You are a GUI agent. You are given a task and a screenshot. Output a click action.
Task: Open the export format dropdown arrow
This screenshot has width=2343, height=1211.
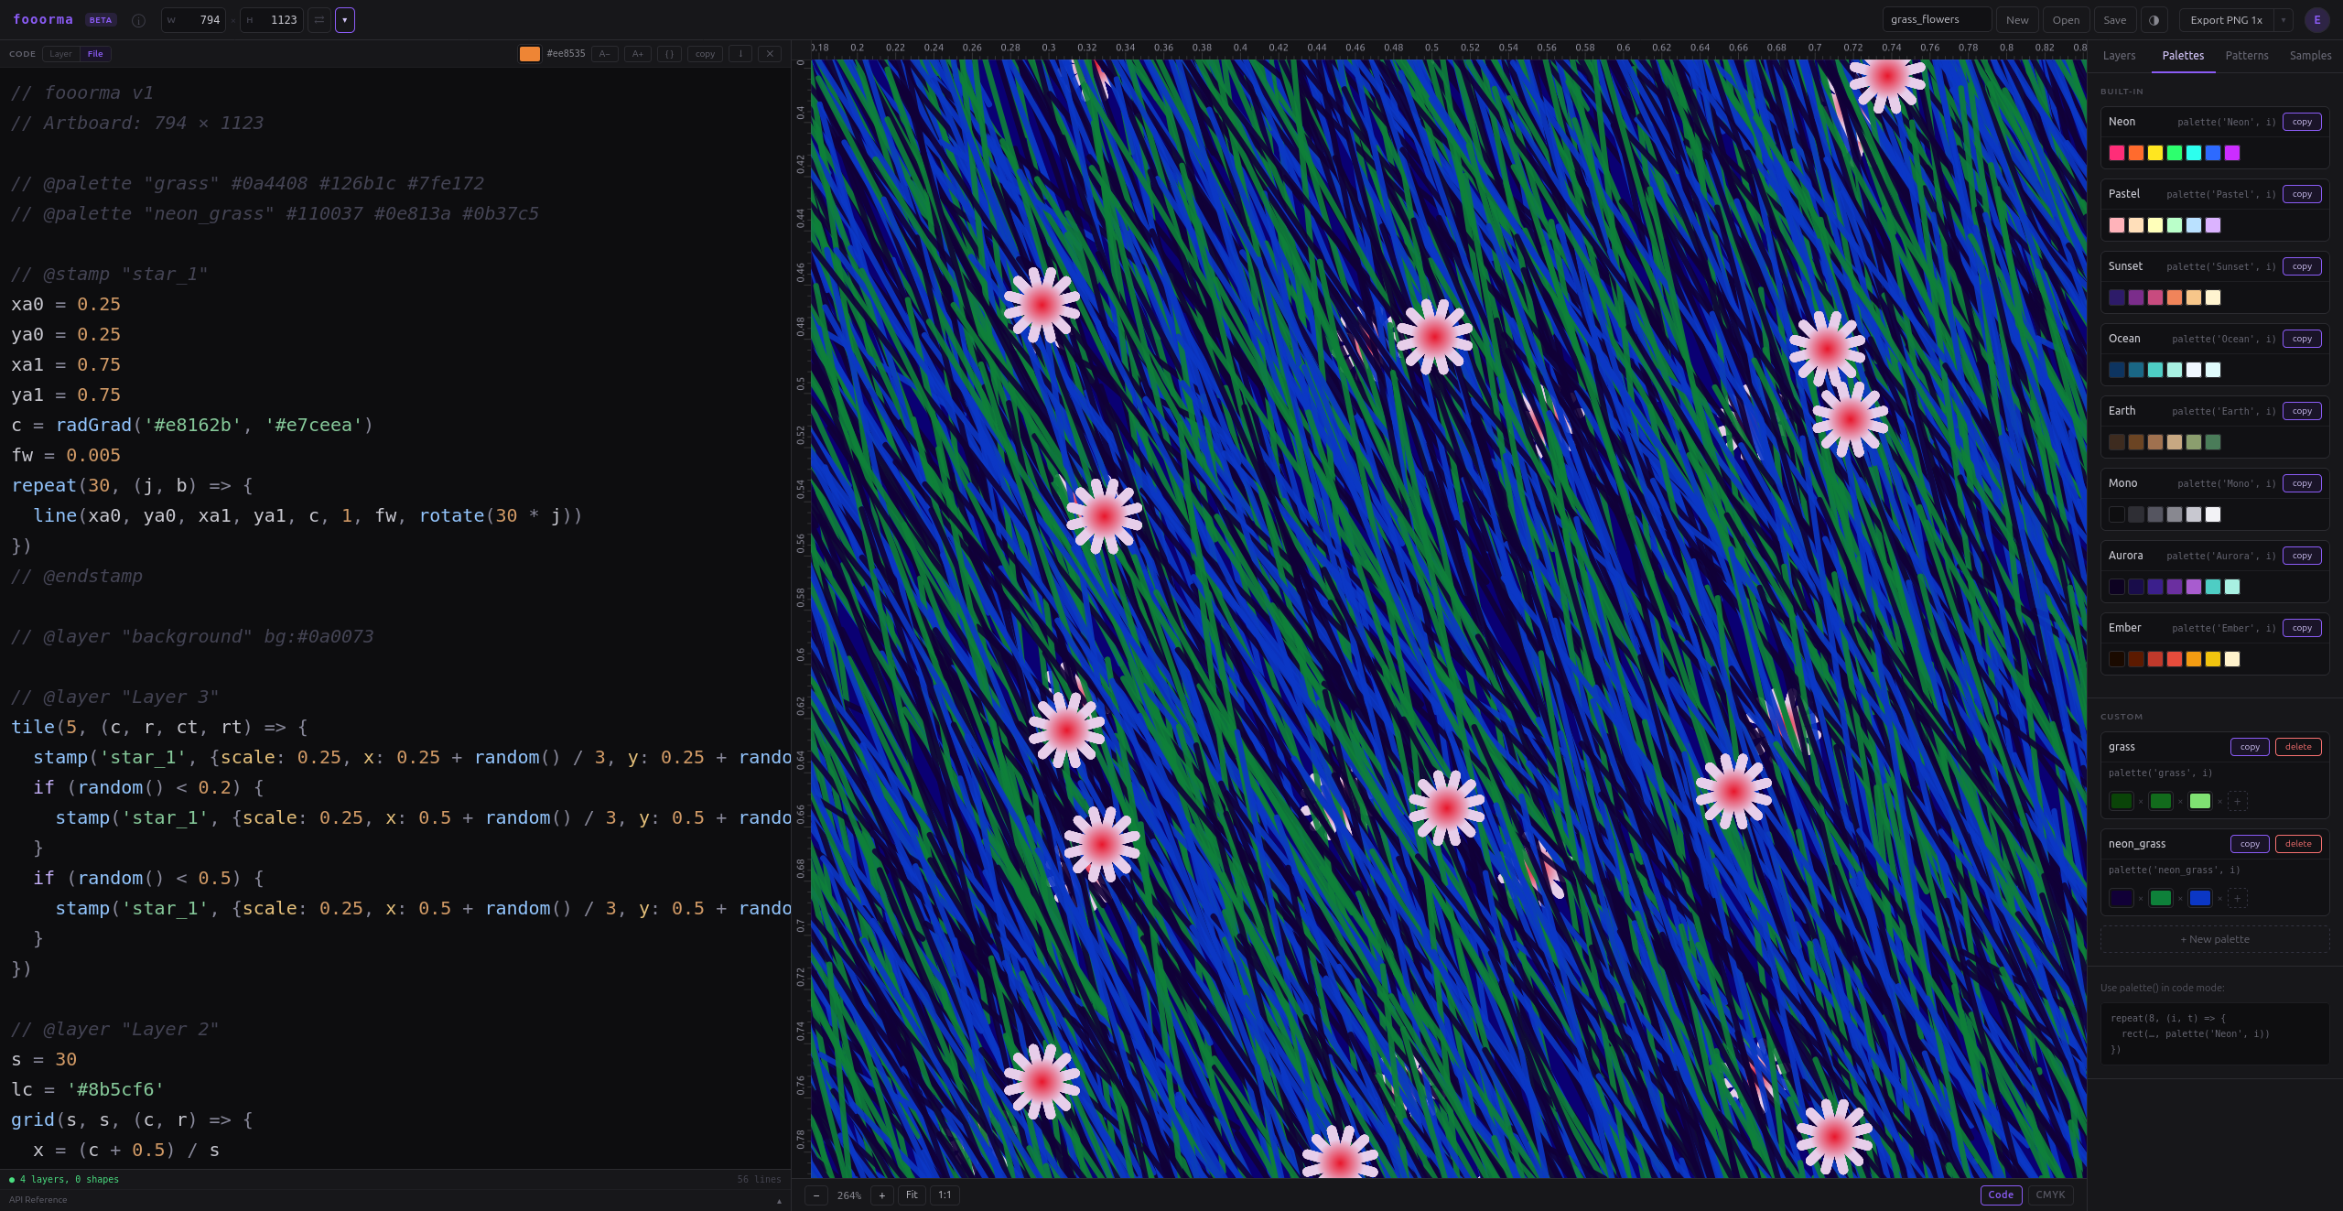(2284, 20)
